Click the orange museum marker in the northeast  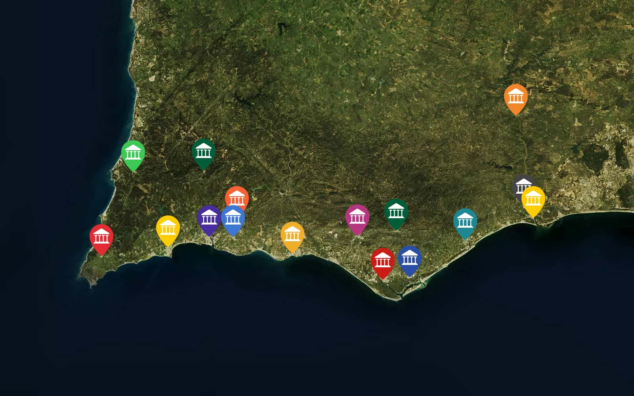(x=516, y=97)
